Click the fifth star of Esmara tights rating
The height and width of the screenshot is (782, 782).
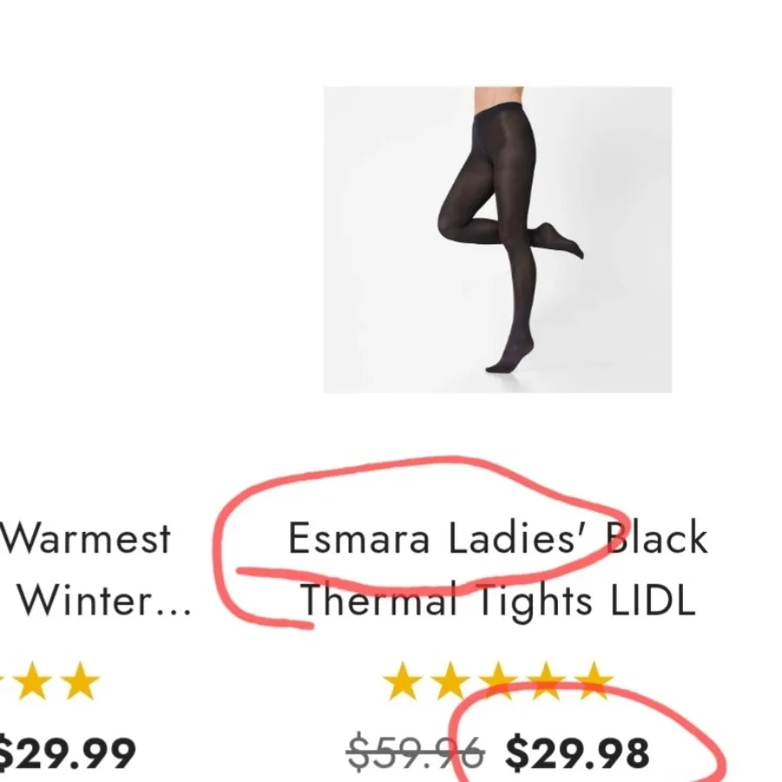[x=593, y=680]
